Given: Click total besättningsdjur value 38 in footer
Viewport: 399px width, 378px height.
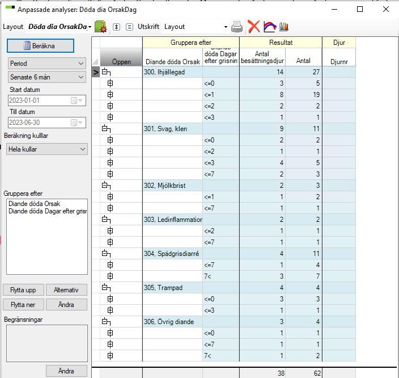Looking at the screenshot, I should 262,373.
